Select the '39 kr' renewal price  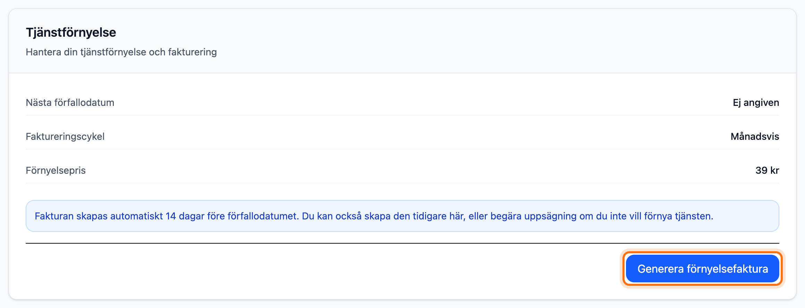coord(767,170)
